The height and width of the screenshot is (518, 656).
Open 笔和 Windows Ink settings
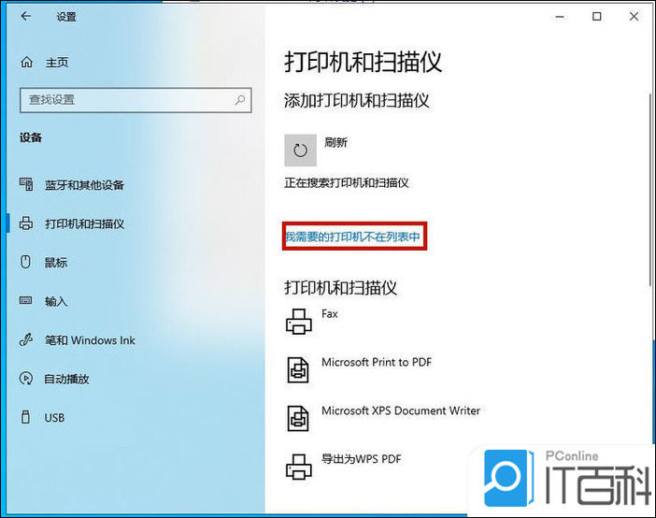click(x=90, y=340)
